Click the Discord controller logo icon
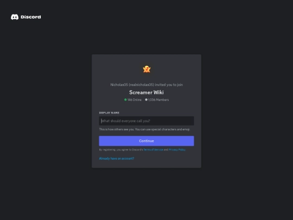The image size is (293, 220). 15,17
